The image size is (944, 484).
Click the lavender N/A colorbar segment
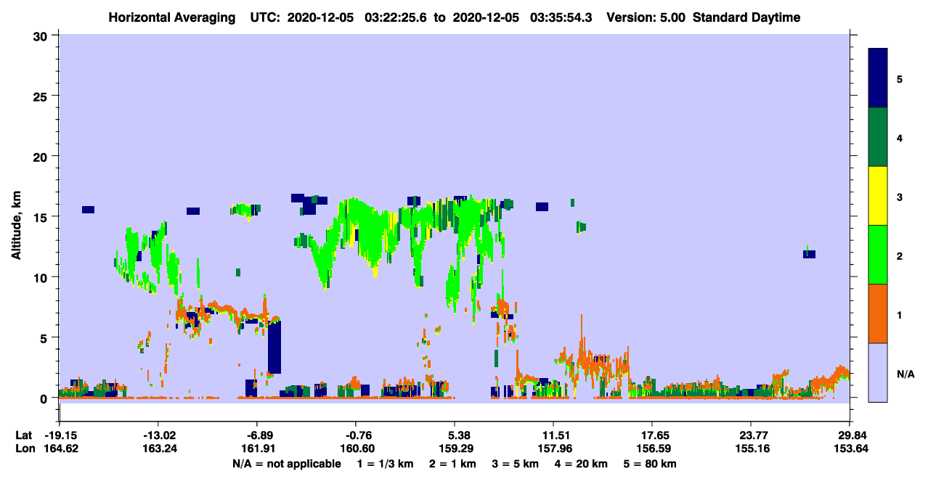(x=878, y=372)
